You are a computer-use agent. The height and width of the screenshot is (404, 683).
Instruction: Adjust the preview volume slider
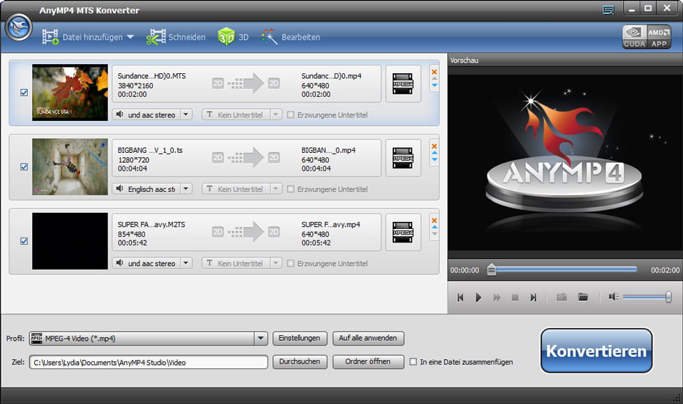click(x=647, y=297)
